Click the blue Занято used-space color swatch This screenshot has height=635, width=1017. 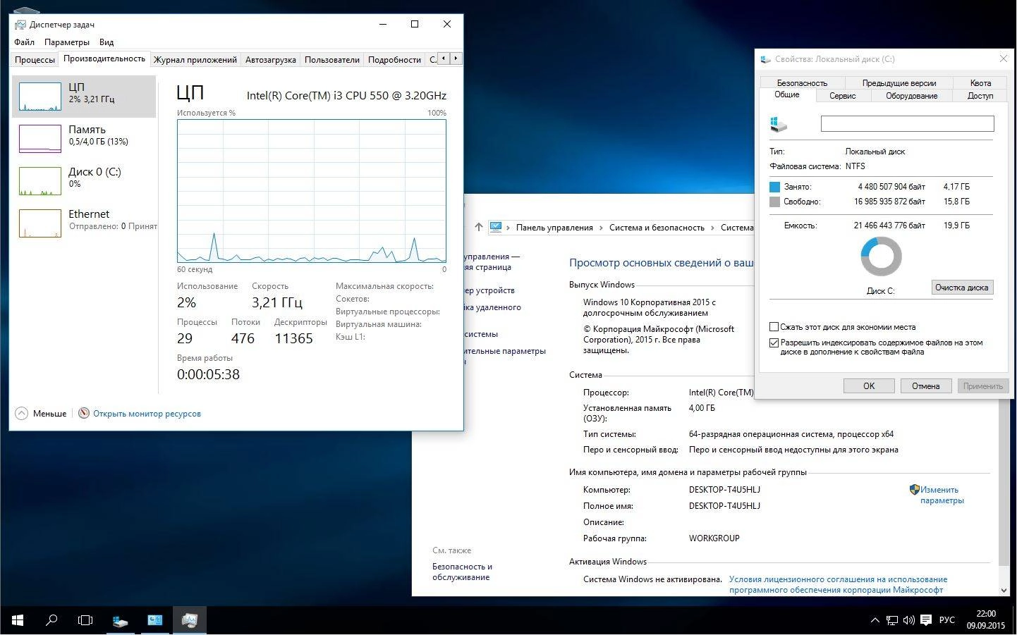(x=774, y=187)
